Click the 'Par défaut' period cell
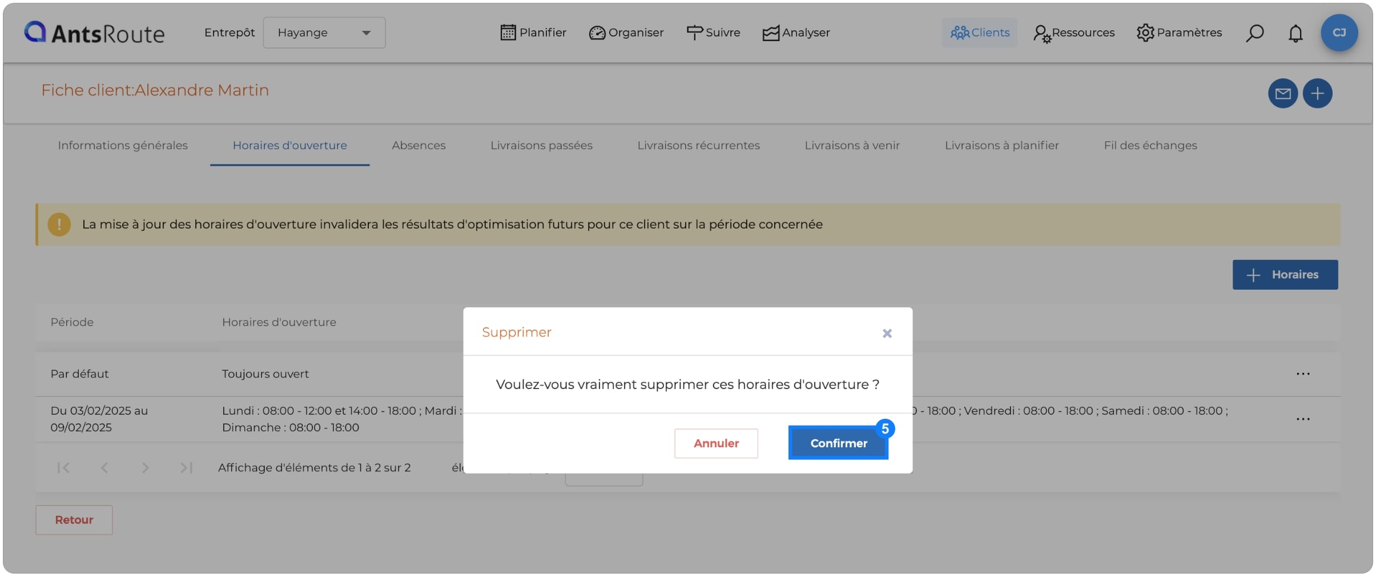The width and height of the screenshot is (1376, 577). coord(79,374)
